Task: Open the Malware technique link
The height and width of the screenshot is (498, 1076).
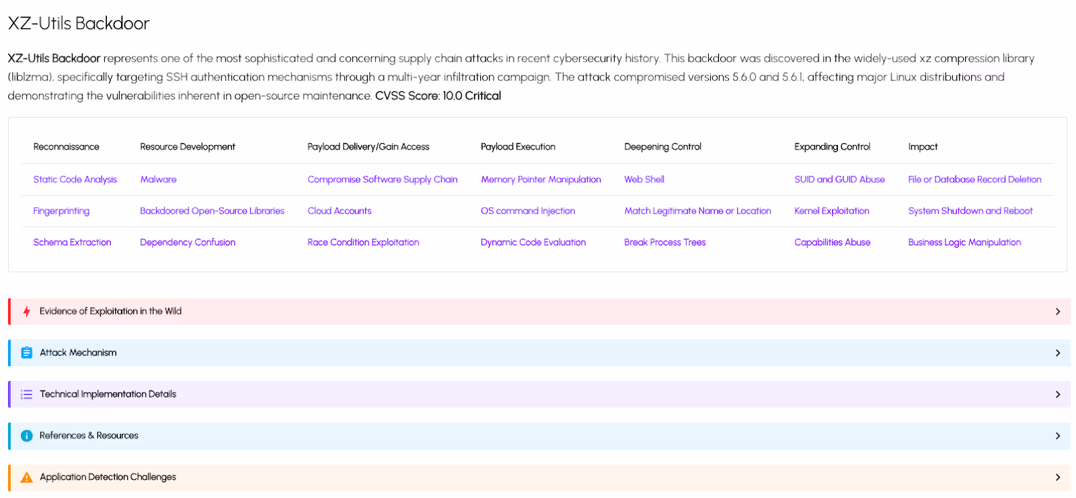Action: click(x=158, y=179)
